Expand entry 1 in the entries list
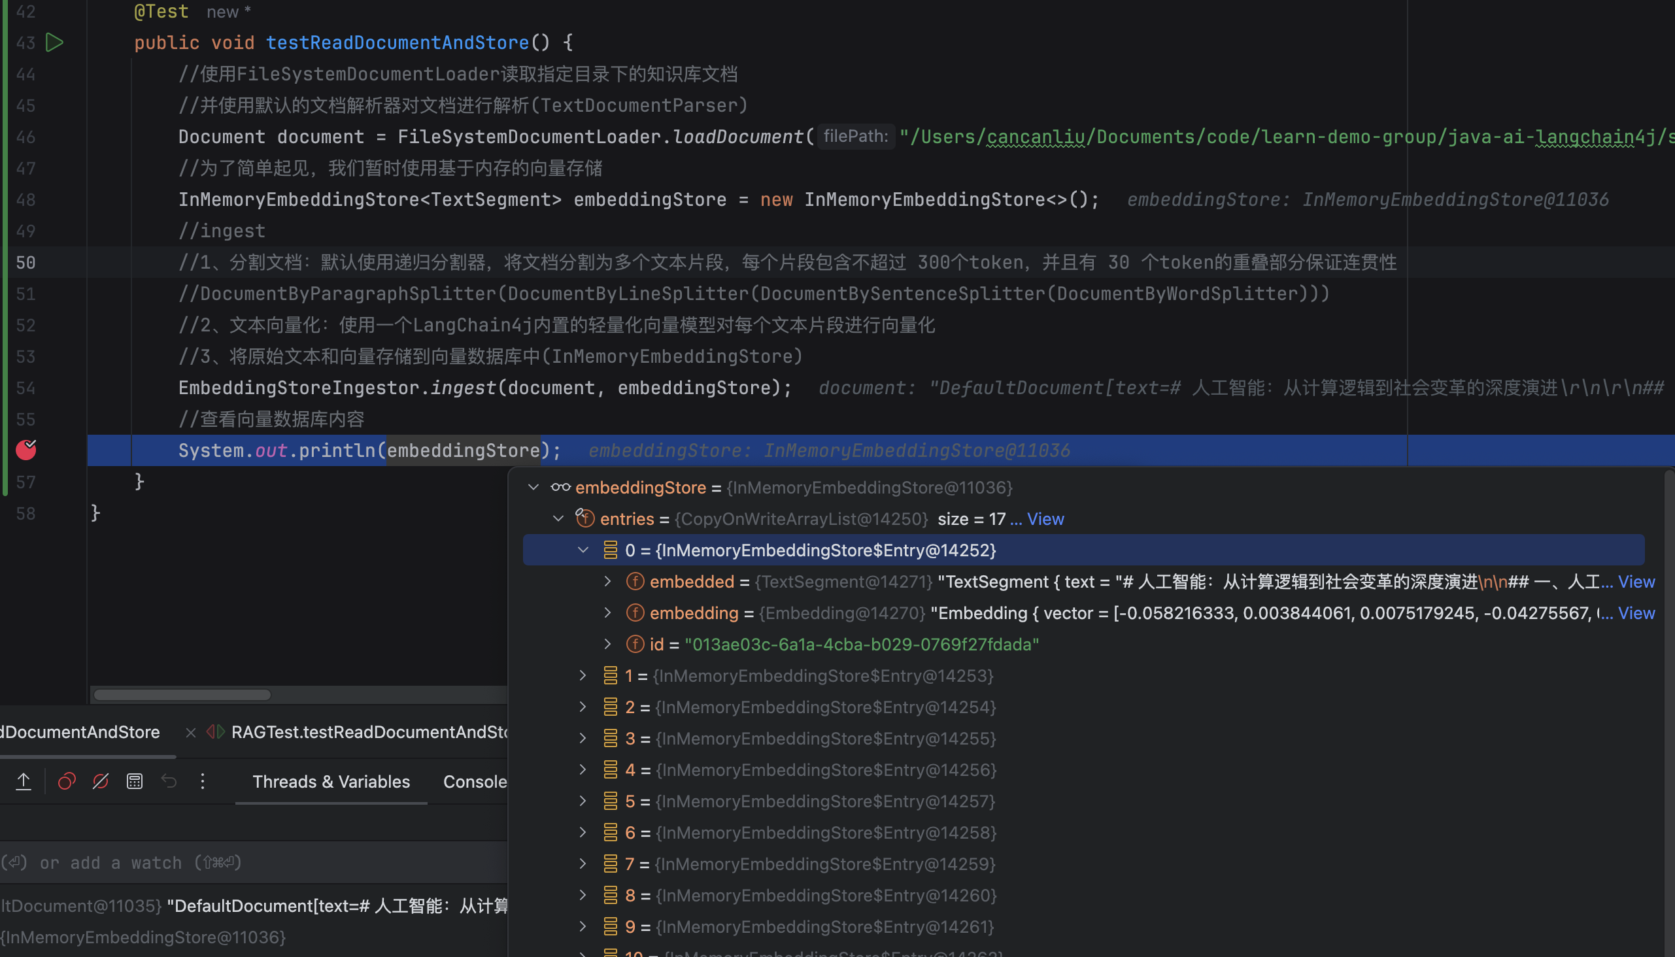Screen dimensions: 1675x957 [x=583, y=676]
